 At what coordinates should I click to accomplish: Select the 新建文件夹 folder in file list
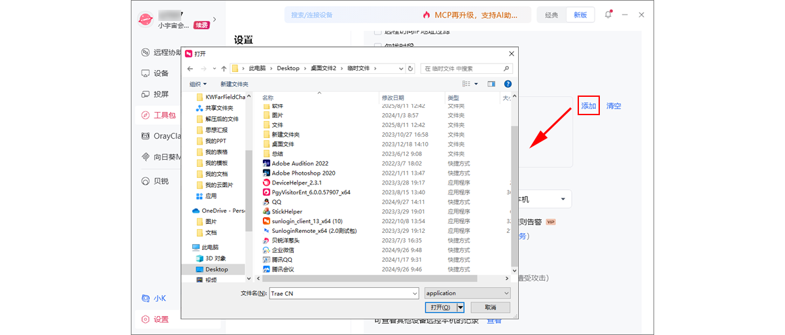point(281,134)
